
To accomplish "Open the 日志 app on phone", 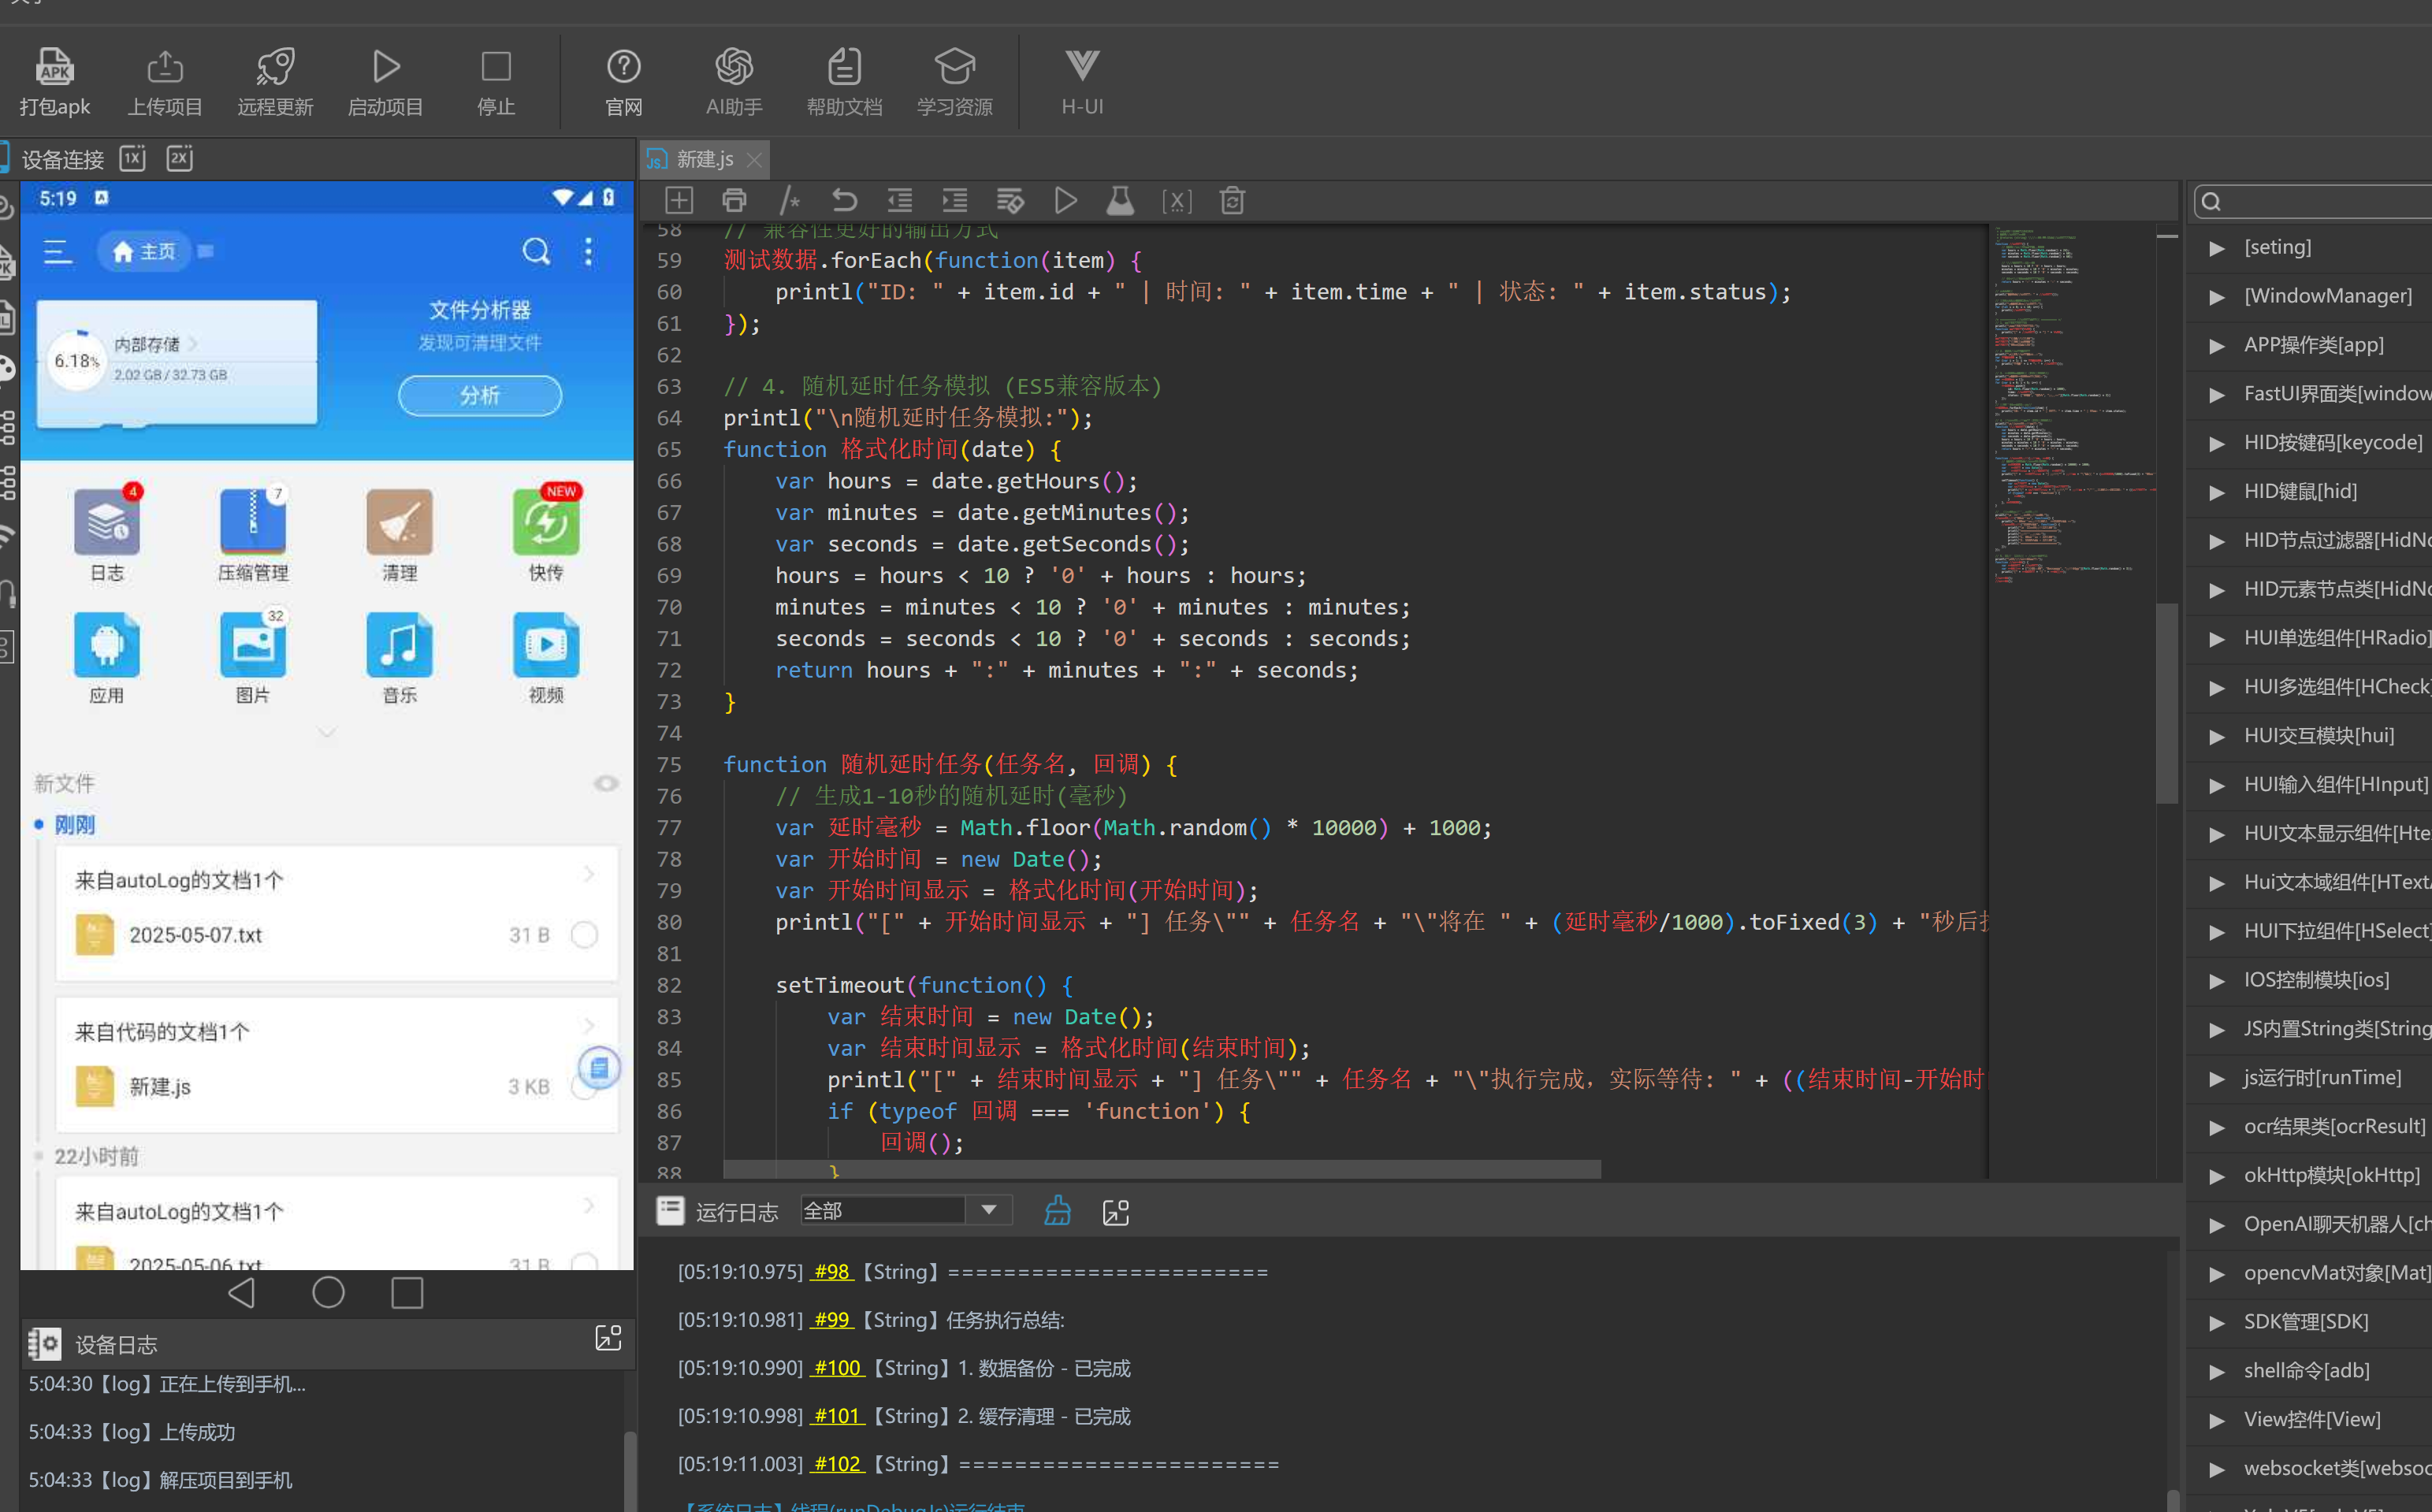I will tap(107, 535).
